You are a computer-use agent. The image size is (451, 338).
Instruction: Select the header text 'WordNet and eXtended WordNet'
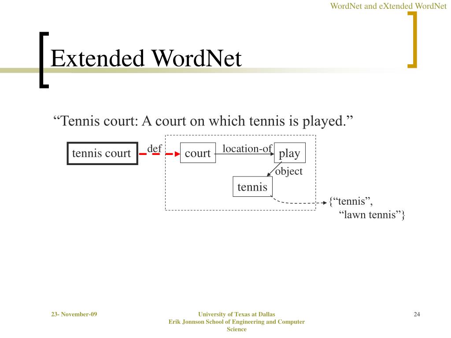point(388,6)
